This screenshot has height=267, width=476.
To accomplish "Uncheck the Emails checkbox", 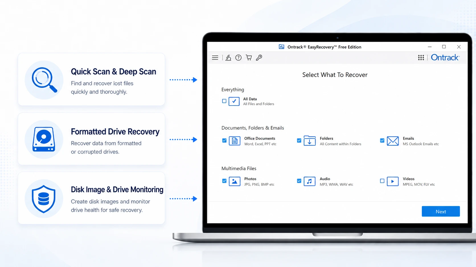I will tap(382, 140).
